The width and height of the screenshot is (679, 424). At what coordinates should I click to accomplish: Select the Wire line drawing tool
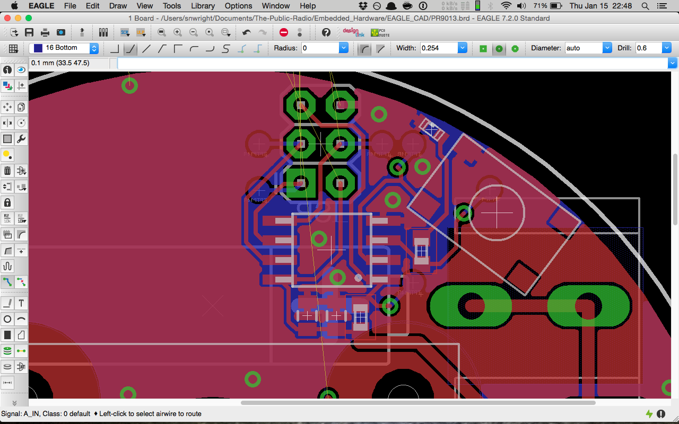point(7,303)
